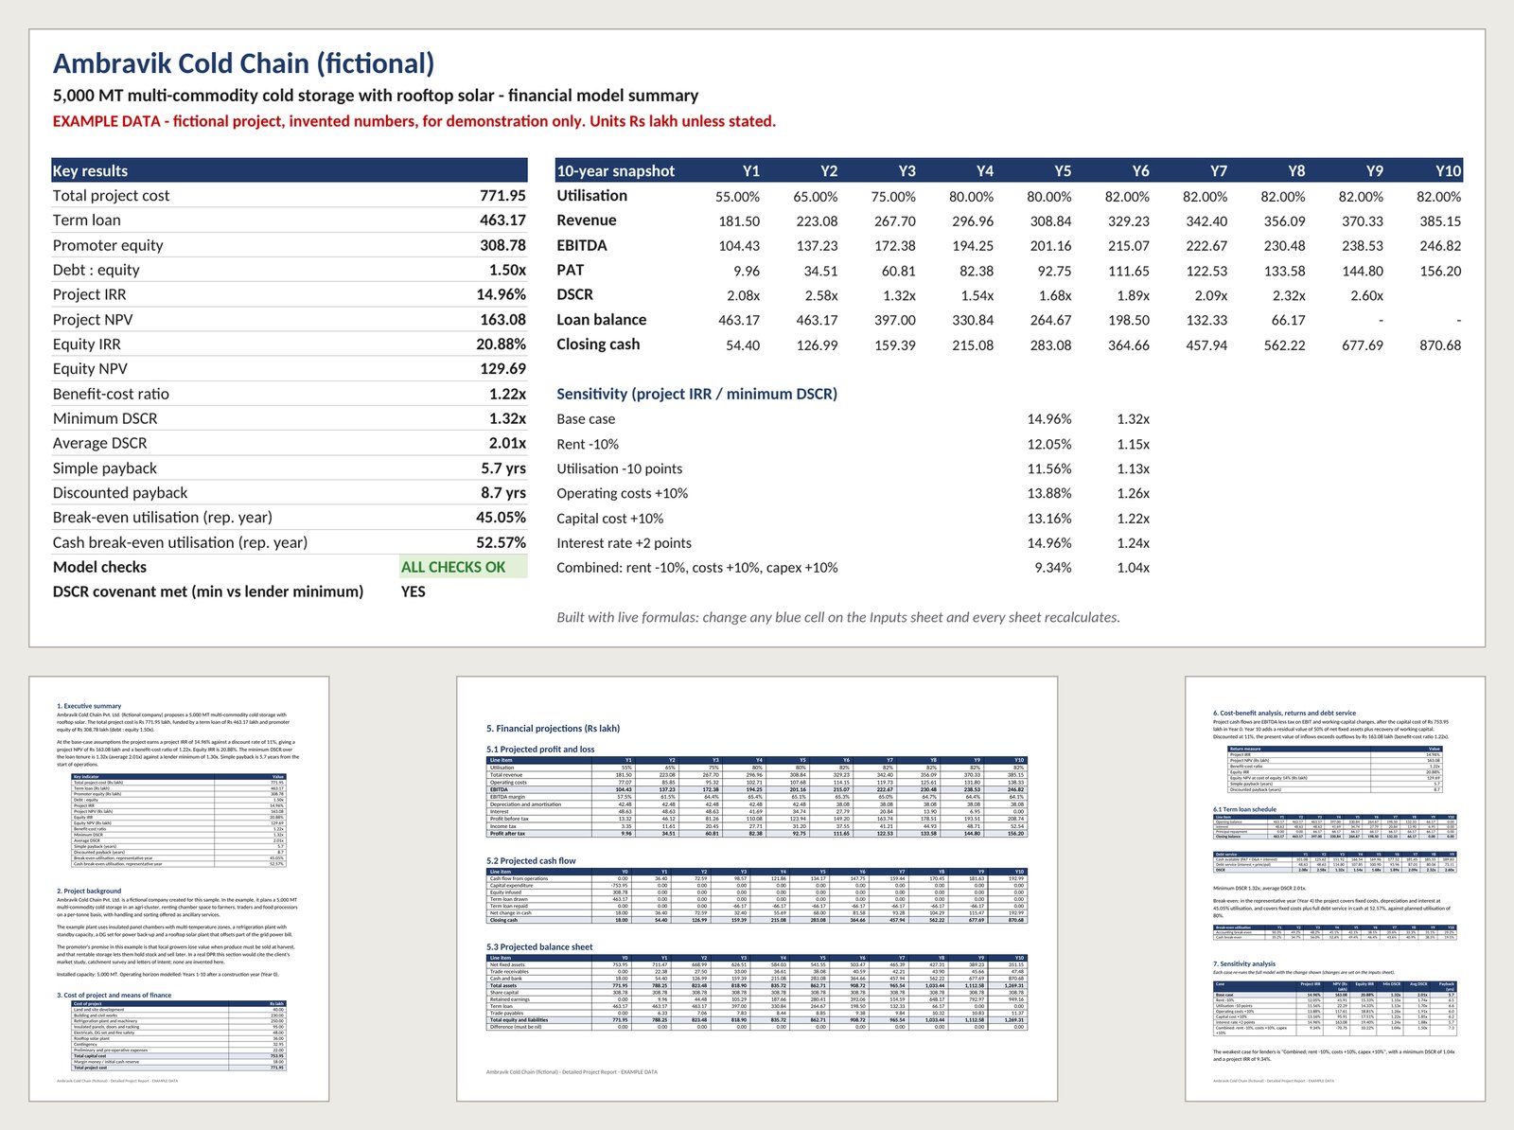The height and width of the screenshot is (1130, 1514).
Task: Open the Executive summary page thumbnail
Action: [179, 889]
